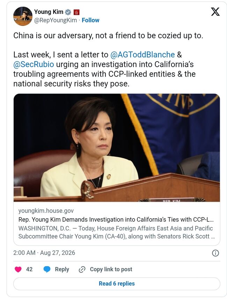Click the X logo icon
227x299 pixels.
click(x=215, y=12)
